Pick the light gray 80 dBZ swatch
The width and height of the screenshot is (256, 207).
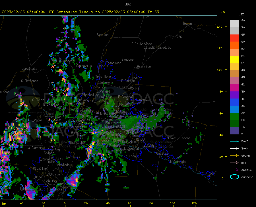234,24
